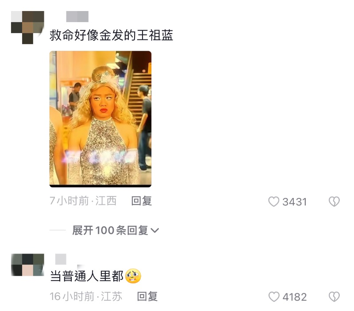Screen dimensions: 354x311
Task: Open the second commenter's avatar
Action: (x=27, y=265)
